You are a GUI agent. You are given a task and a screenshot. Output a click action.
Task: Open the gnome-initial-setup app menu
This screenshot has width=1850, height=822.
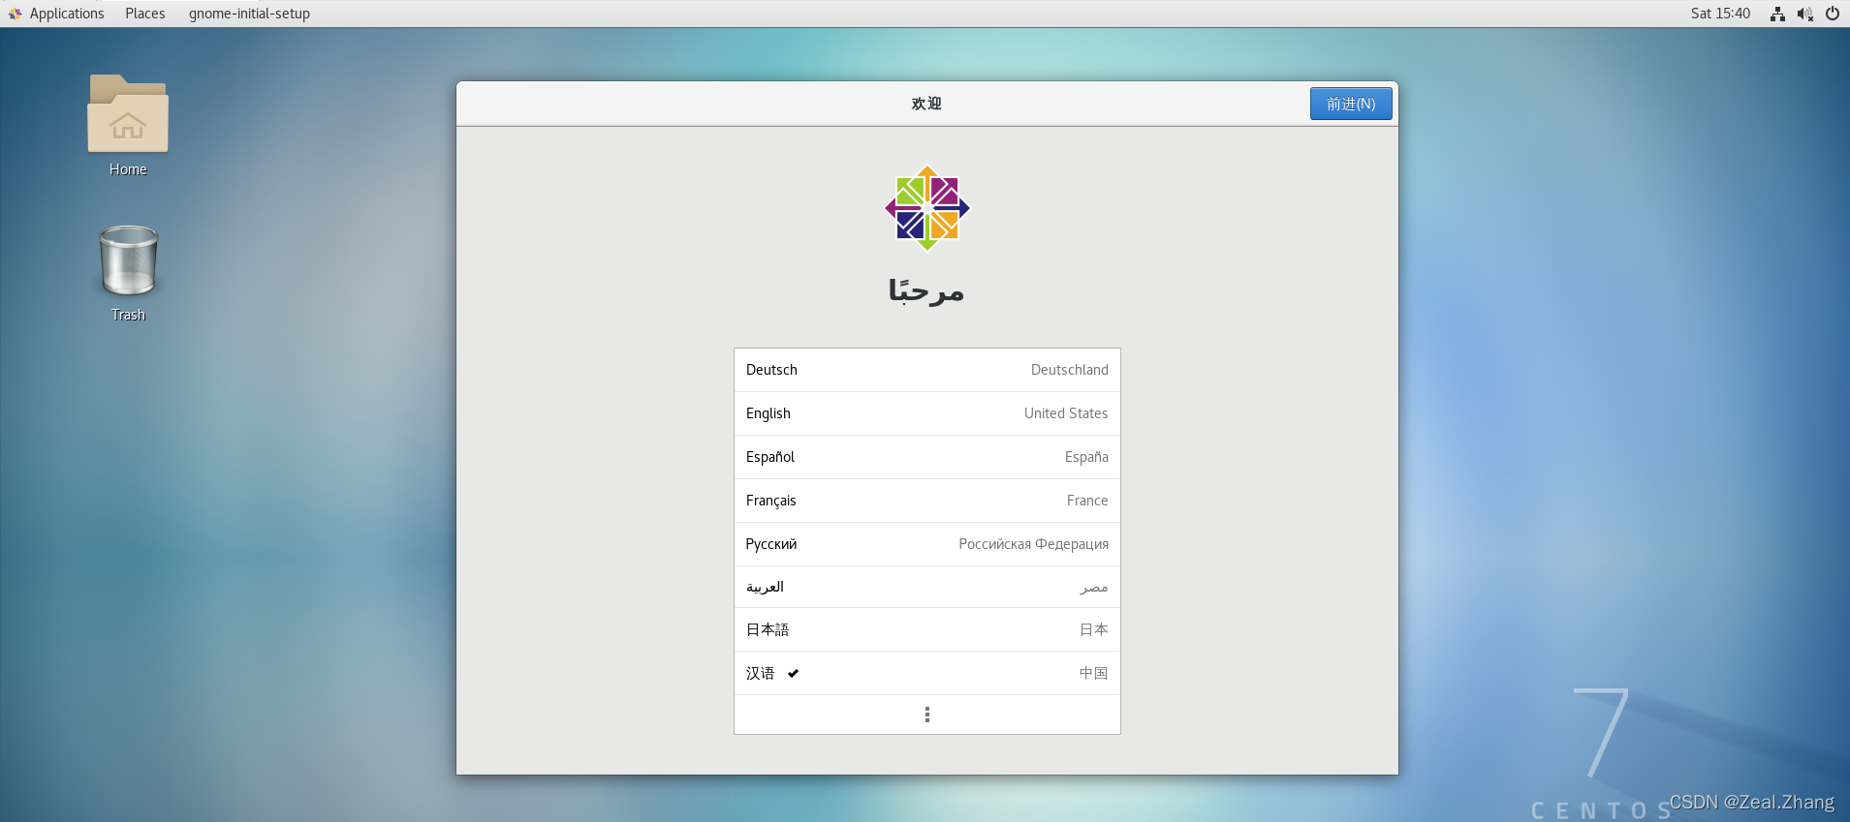[249, 14]
